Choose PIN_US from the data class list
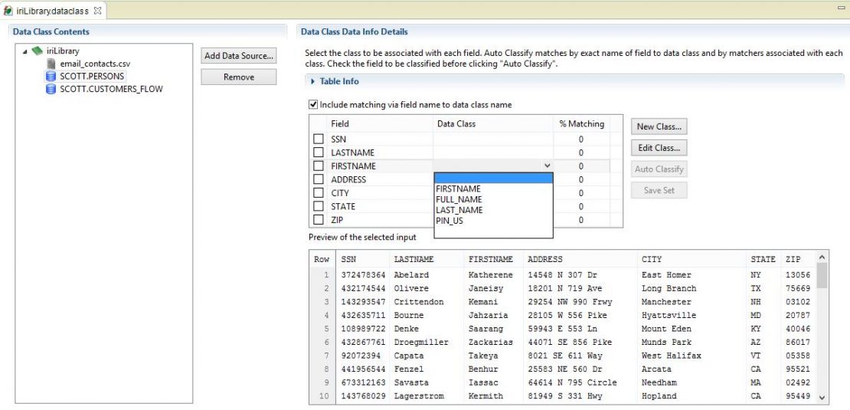This screenshot has height=410, width=850. coord(493,221)
